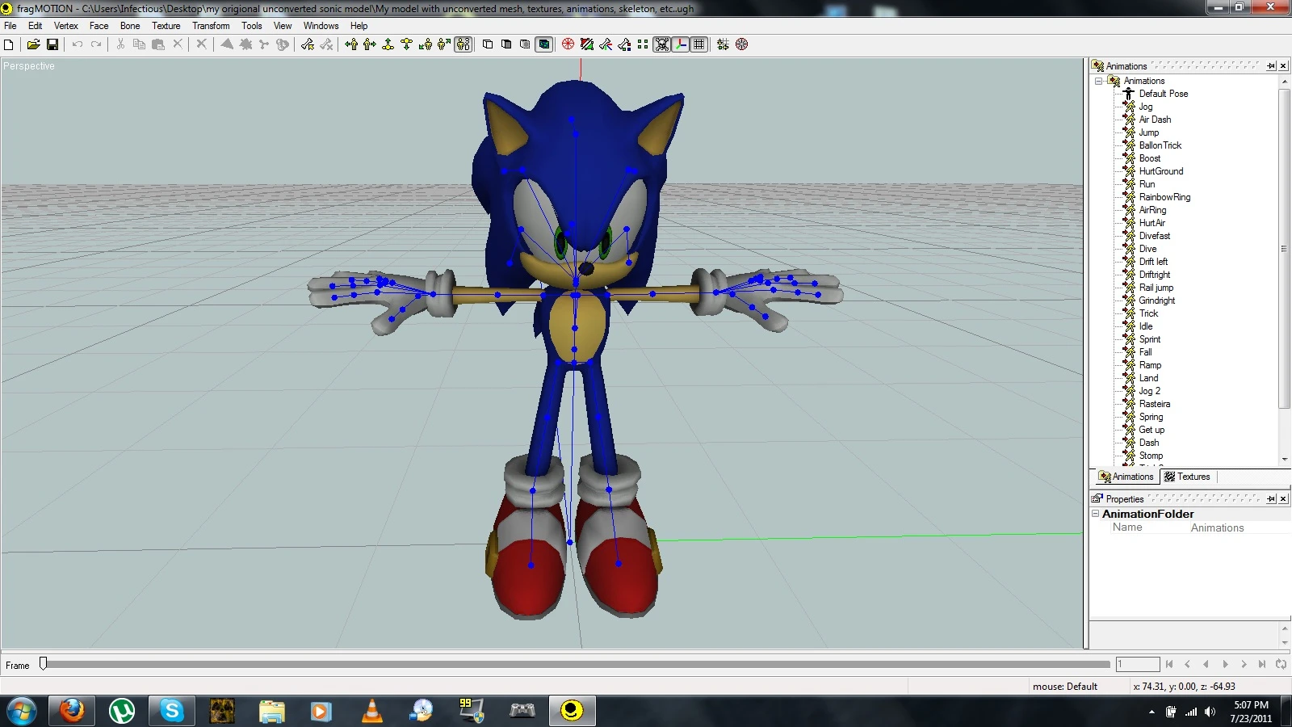Open the Bone menu

click(130, 26)
